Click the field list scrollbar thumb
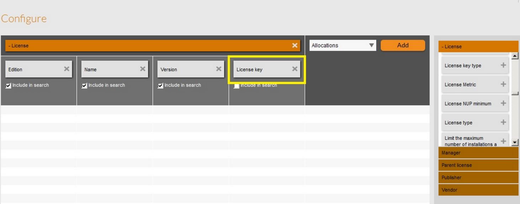This screenshot has height=204, width=520. tap(515, 93)
